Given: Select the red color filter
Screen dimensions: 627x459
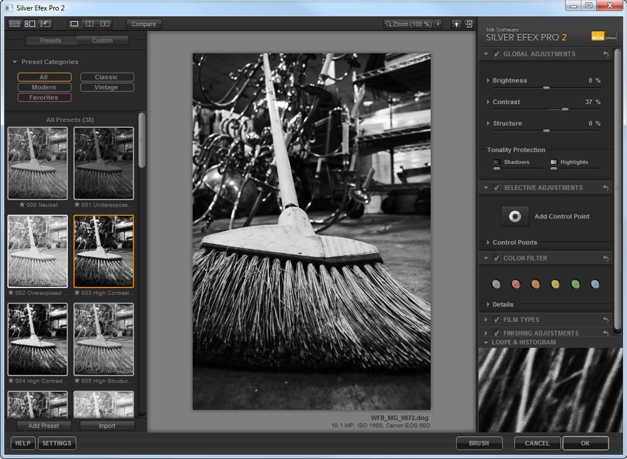Looking at the screenshot, I should tap(516, 284).
